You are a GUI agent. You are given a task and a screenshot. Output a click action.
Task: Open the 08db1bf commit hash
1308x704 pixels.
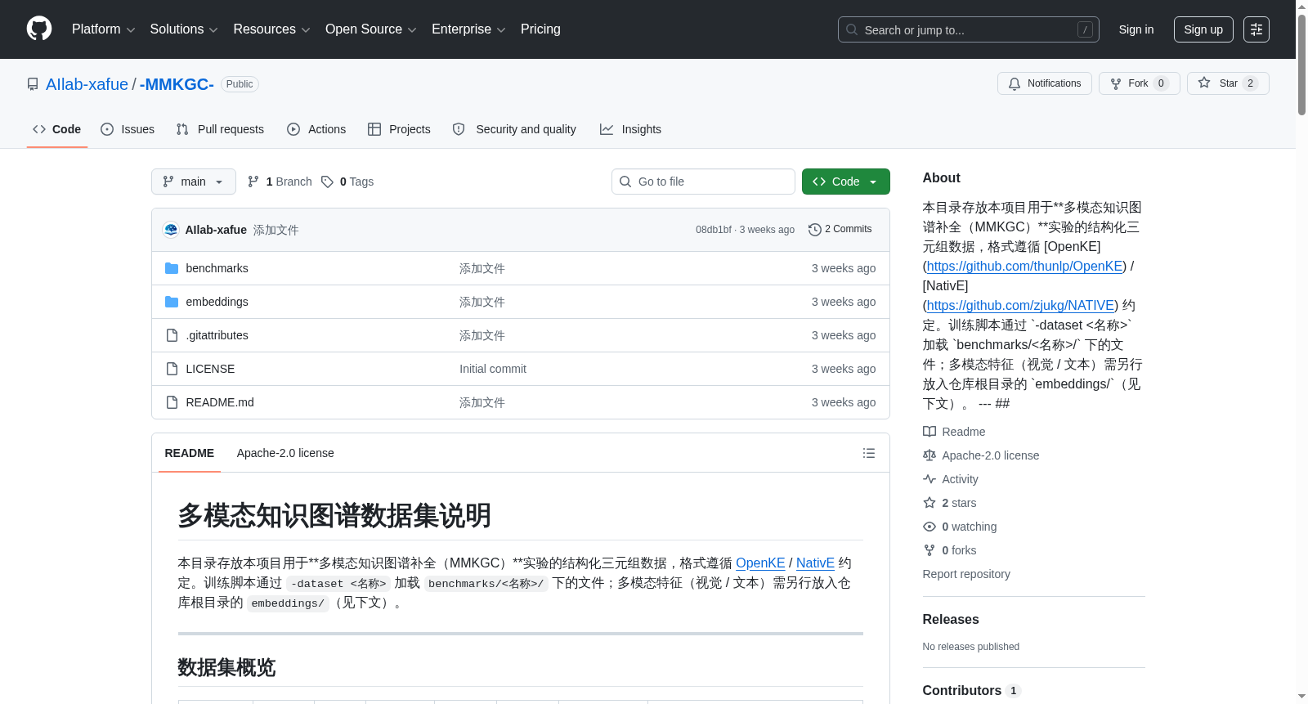714,230
